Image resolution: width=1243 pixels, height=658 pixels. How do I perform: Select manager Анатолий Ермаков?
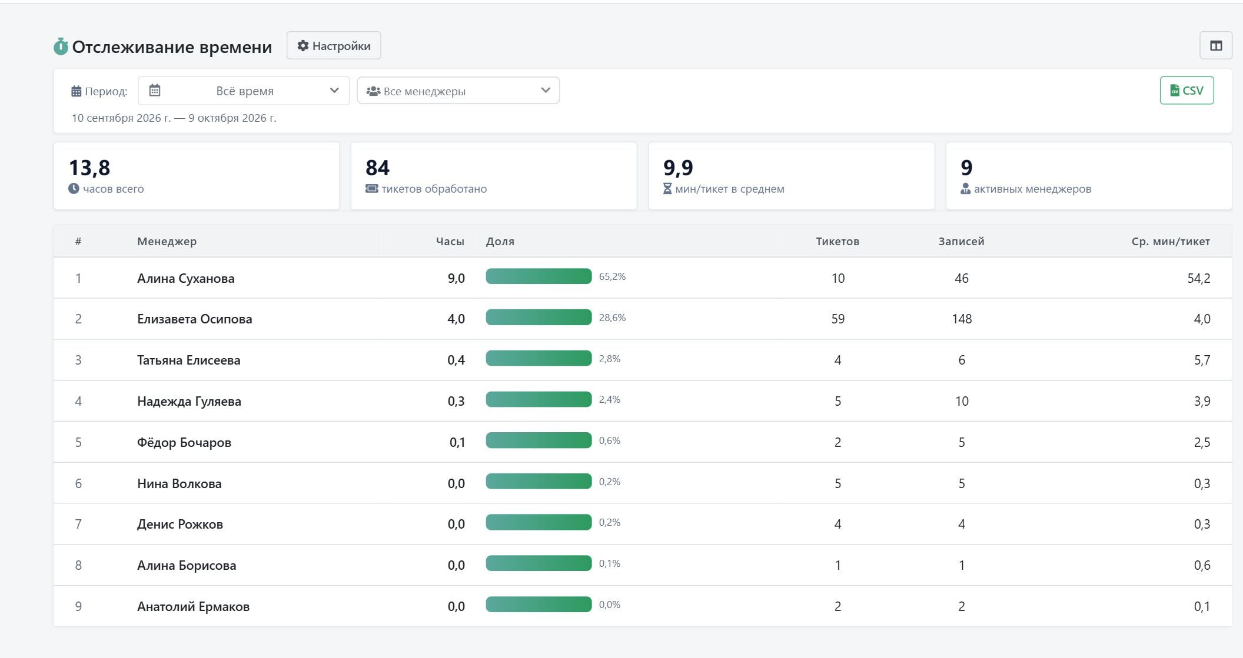(194, 606)
